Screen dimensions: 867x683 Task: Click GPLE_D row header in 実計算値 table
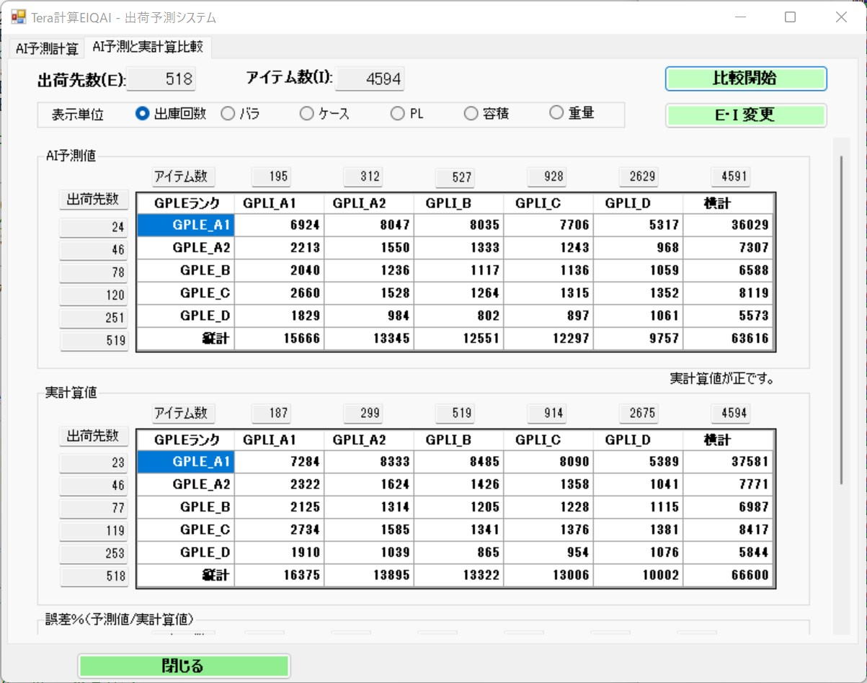(x=186, y=553)
